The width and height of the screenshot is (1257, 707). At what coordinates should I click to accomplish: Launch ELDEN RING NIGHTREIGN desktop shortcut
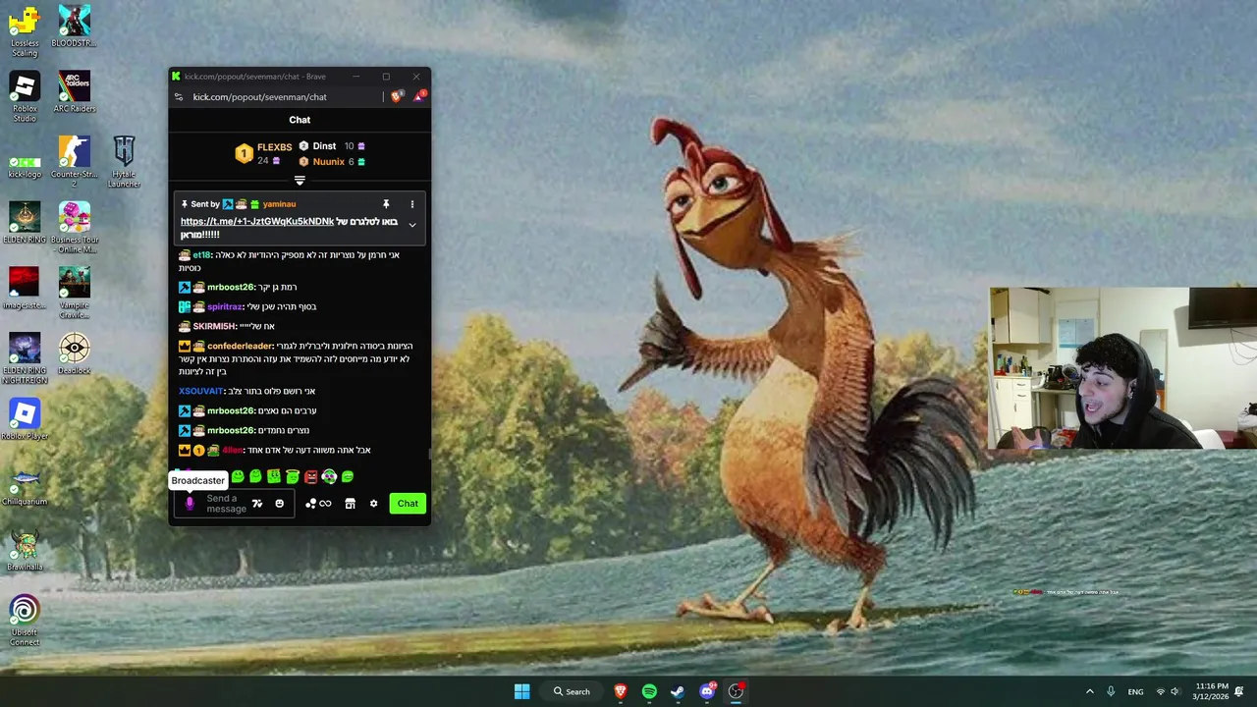(x=25, y=359)
